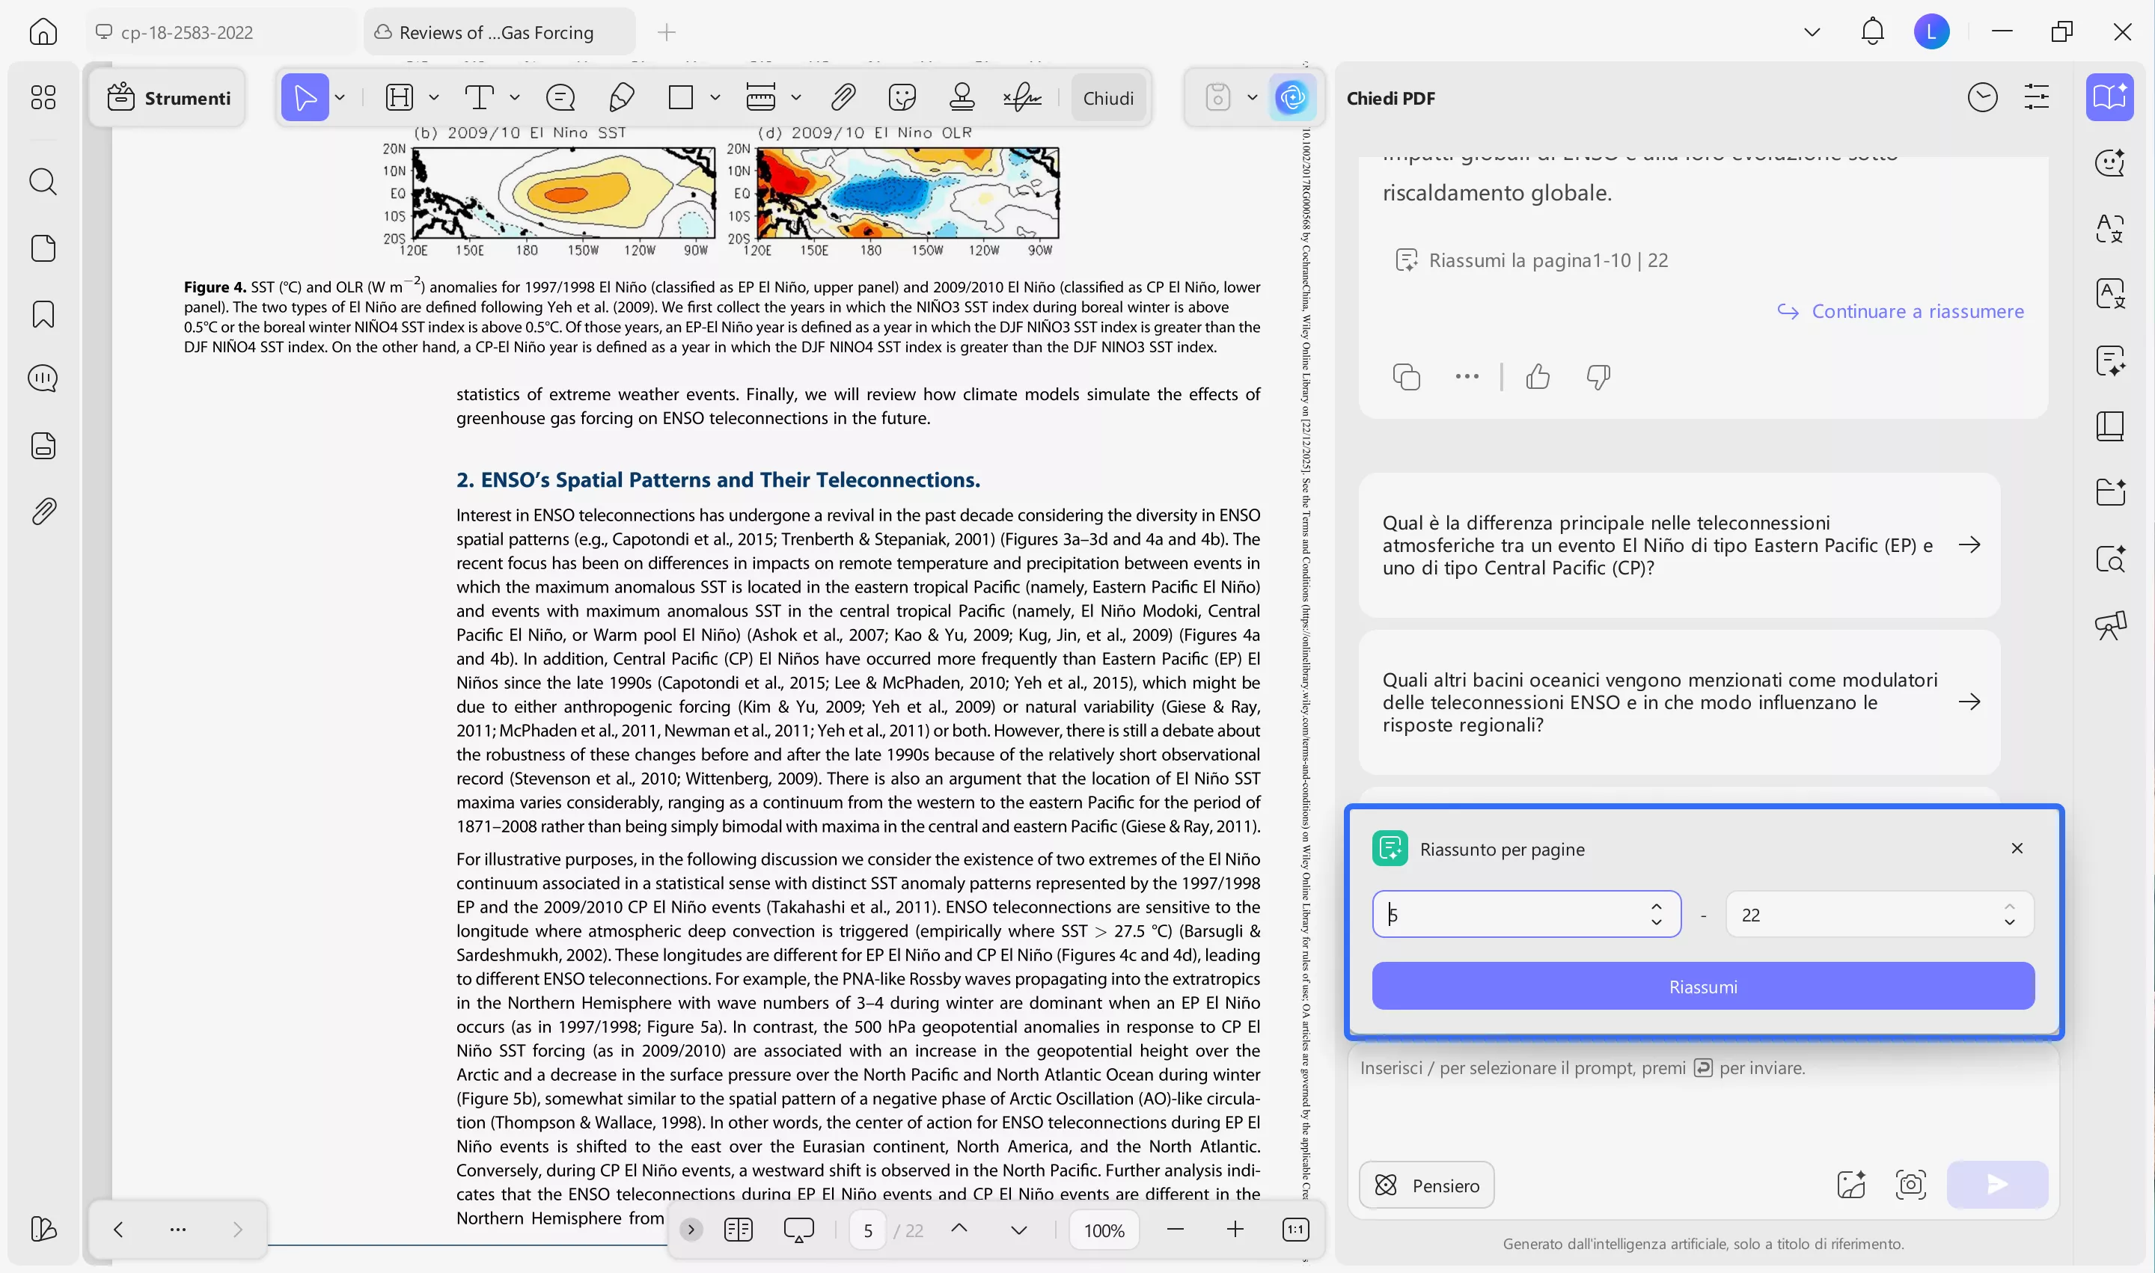This screenshot has height=1273, width=2155.
Task: Click the attachment paperclip toolbar icon
Action: (x=843, y=98)
